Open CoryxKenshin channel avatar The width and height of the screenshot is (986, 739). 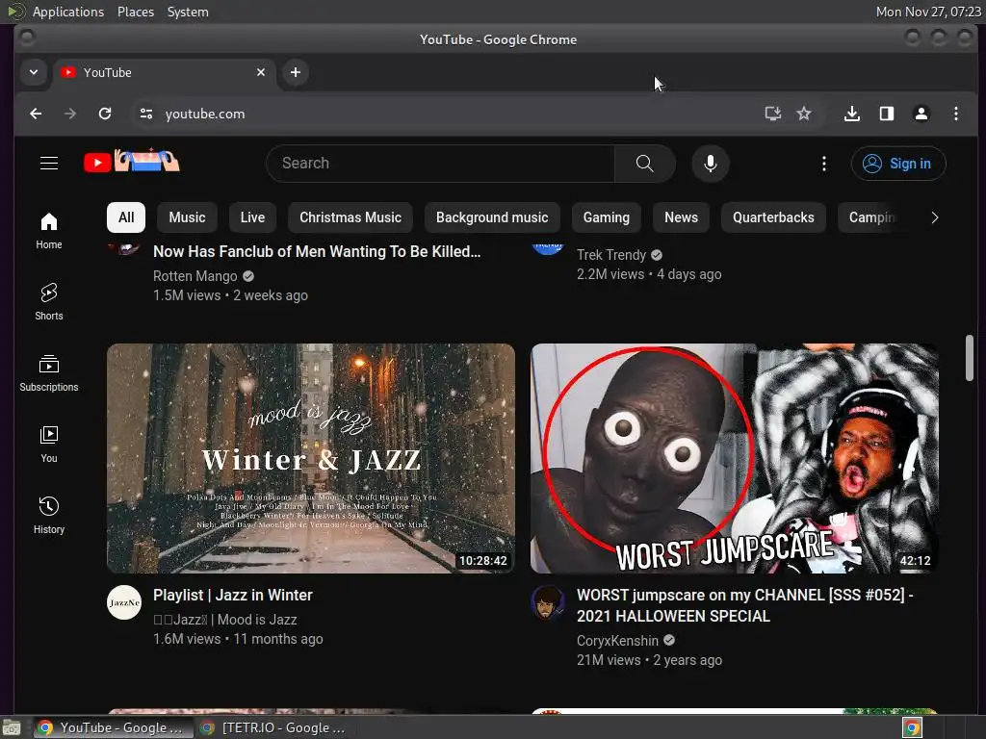pos(548,602)
